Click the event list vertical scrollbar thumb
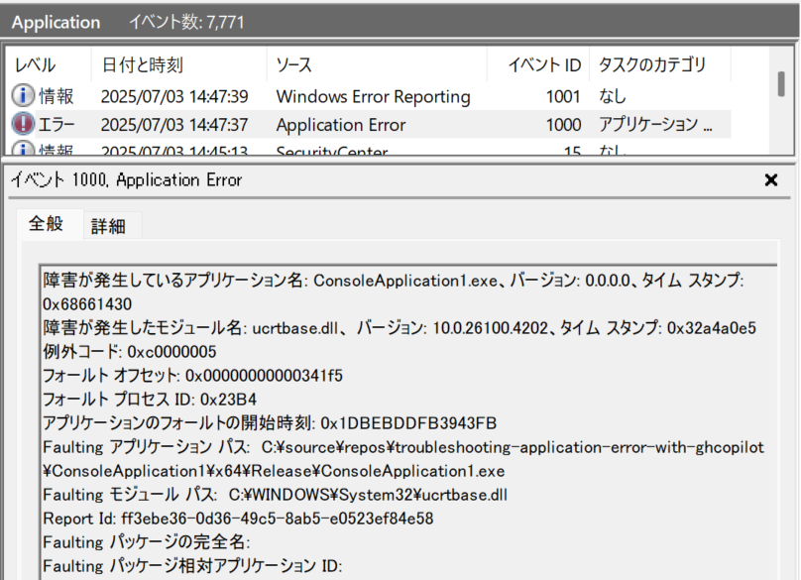Screen dimensions: 801x580 point(781,84)
